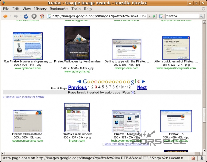
Task: Click 'More from tech.cybernetnews.com' link
Action: (126, 144)
